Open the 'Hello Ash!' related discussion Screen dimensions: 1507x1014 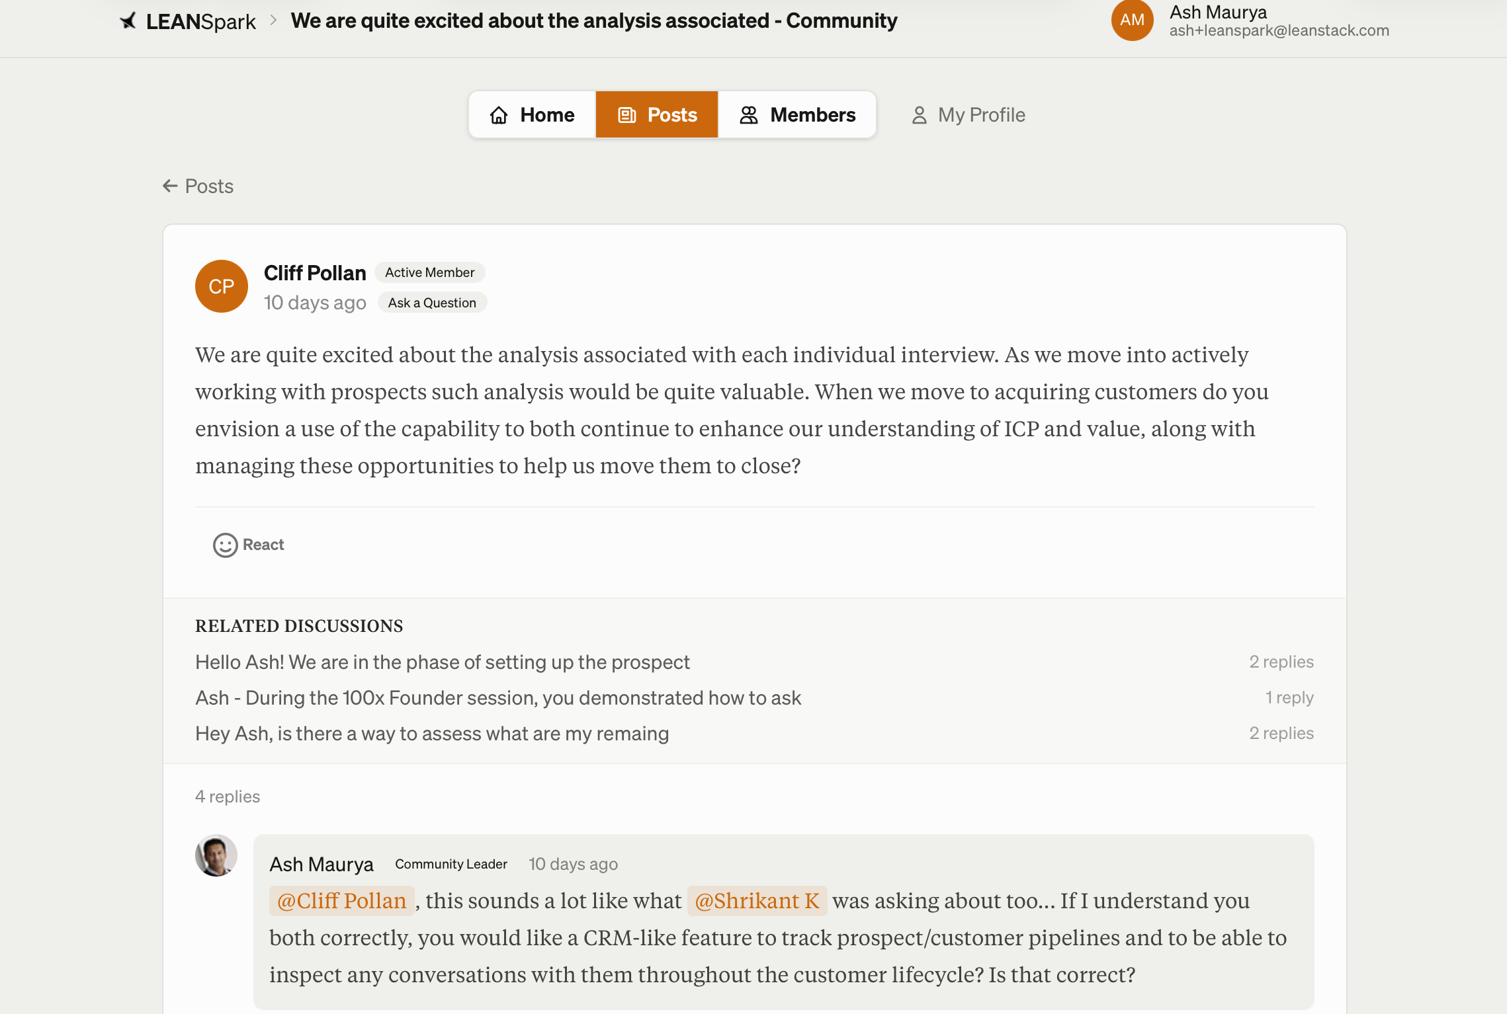442,662
